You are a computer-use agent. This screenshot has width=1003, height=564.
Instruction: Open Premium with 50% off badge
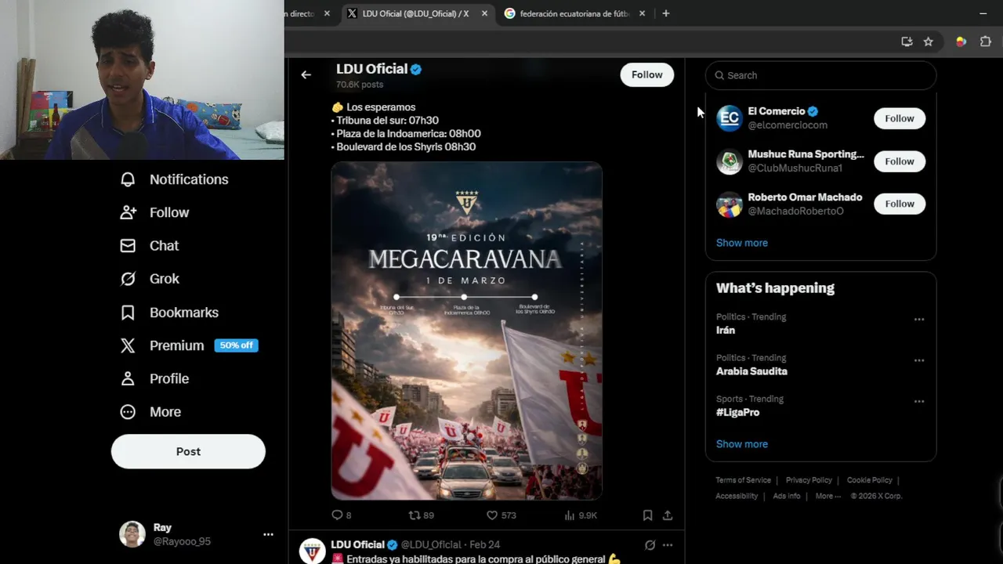[x=188, y=345]
